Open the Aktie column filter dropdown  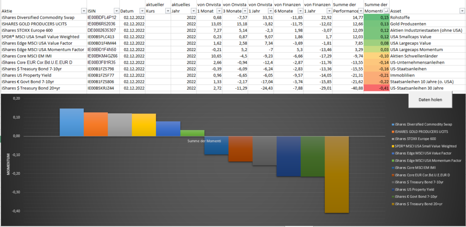coord(83,11)
